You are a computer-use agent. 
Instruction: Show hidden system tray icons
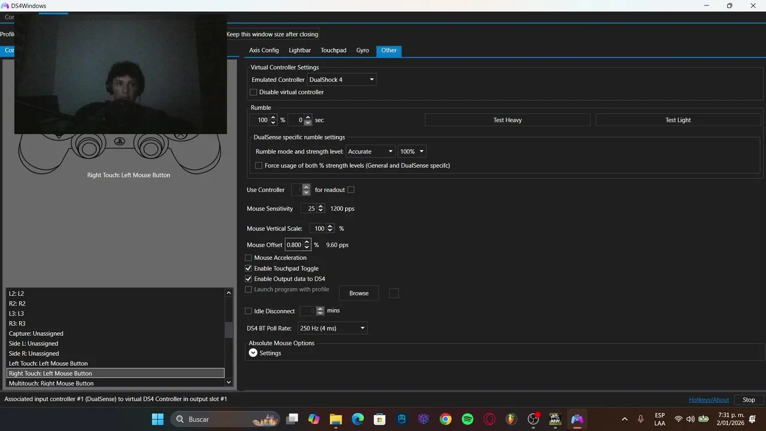click(625, 419)
